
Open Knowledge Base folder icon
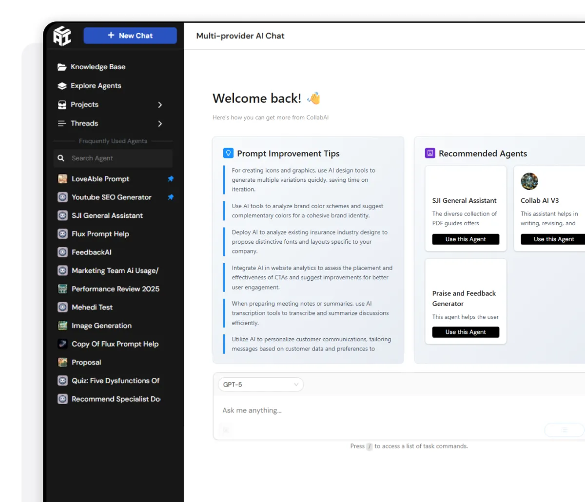pyautogui.click(x=62, y=67)
